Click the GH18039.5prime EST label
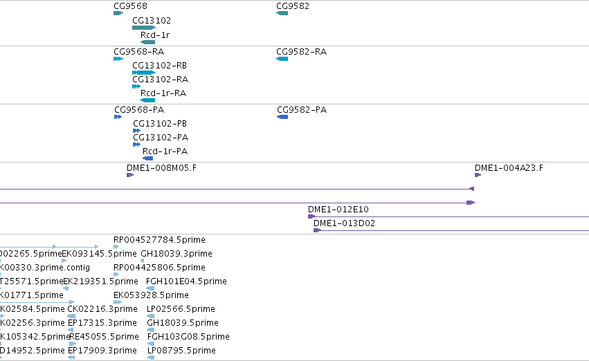589x361 pixels. [x=183, y=323]
